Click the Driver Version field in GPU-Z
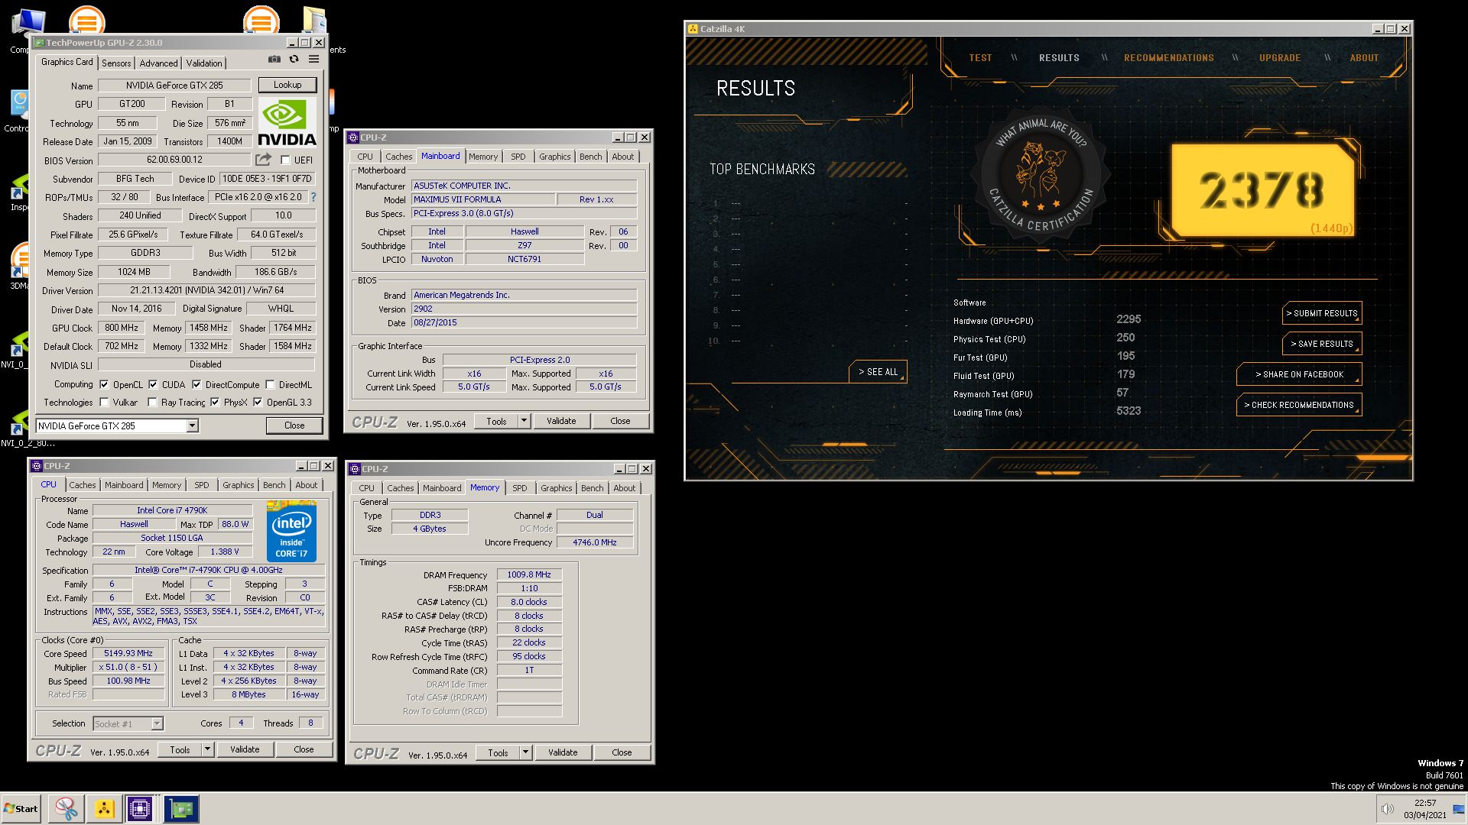 [x=206, y=290]
